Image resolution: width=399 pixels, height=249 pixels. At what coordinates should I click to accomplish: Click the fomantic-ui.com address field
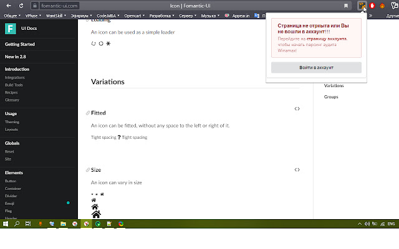[x=59, y=6]
